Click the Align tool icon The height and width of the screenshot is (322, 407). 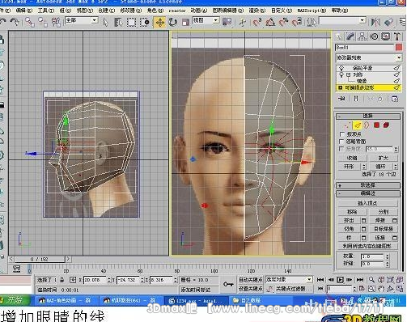click(x=388, y=22)
